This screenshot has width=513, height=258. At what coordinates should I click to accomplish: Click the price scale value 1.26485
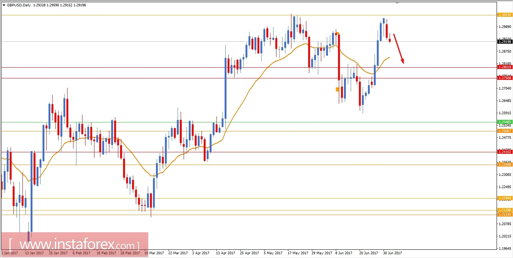tap(505, 101)
